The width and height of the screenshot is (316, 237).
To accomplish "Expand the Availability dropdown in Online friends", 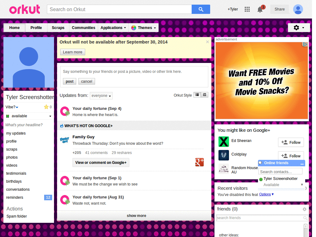I will [302, 185].
